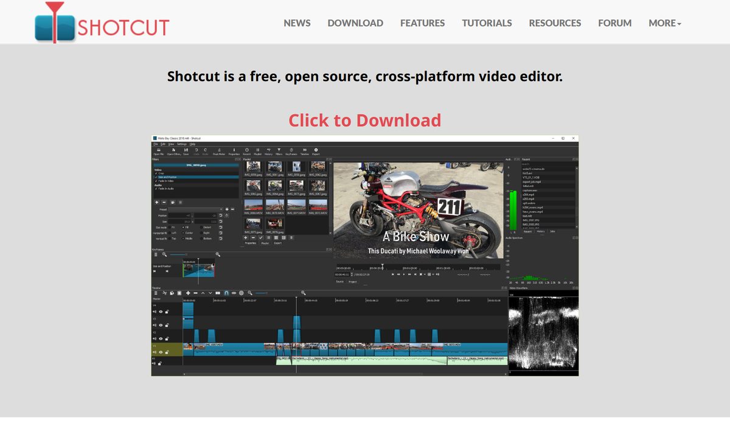
Task: Click the "Click to Download" heading link
Action: tap(364, 120)
